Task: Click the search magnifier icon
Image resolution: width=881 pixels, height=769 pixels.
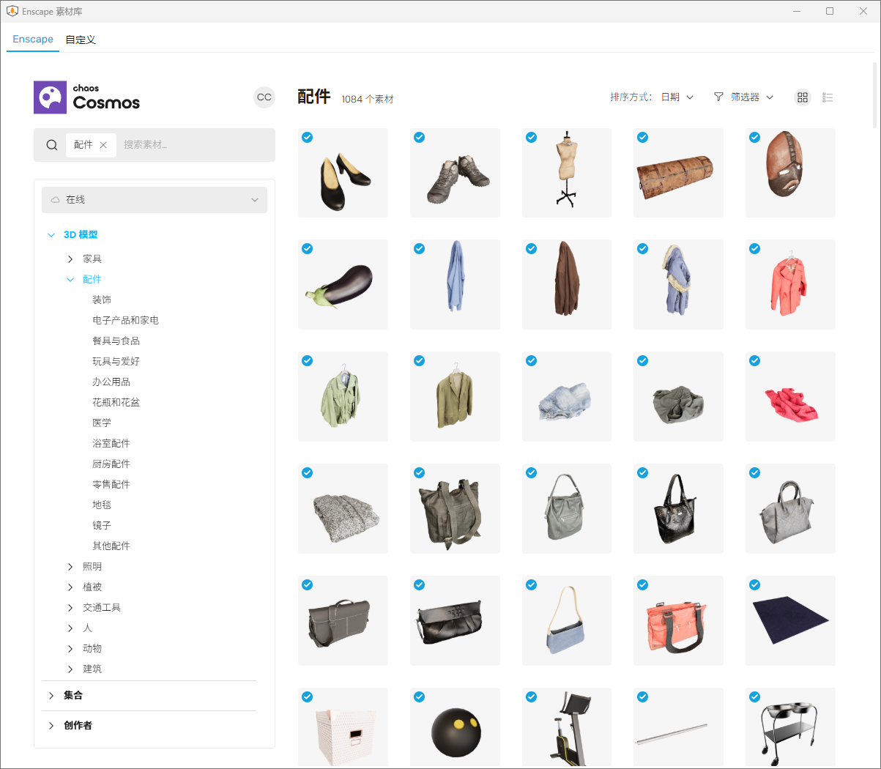Action: point(52,145)
